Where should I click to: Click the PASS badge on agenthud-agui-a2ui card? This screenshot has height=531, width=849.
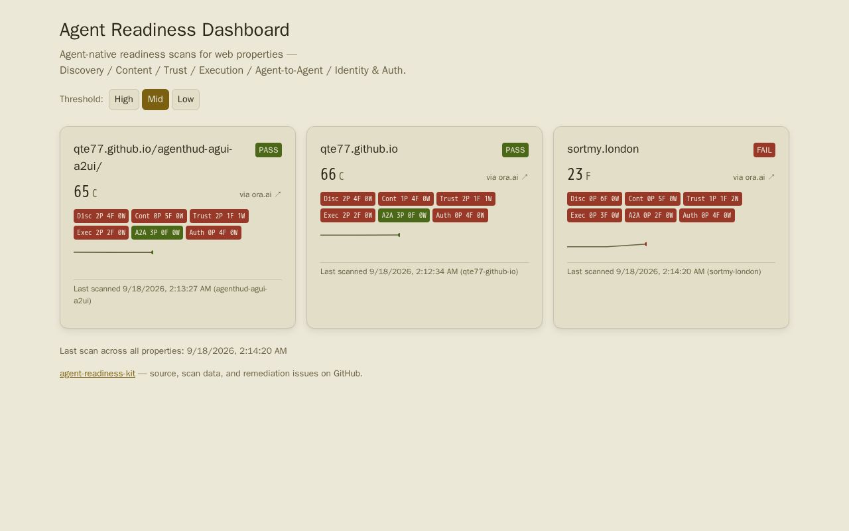coord(269,150)
